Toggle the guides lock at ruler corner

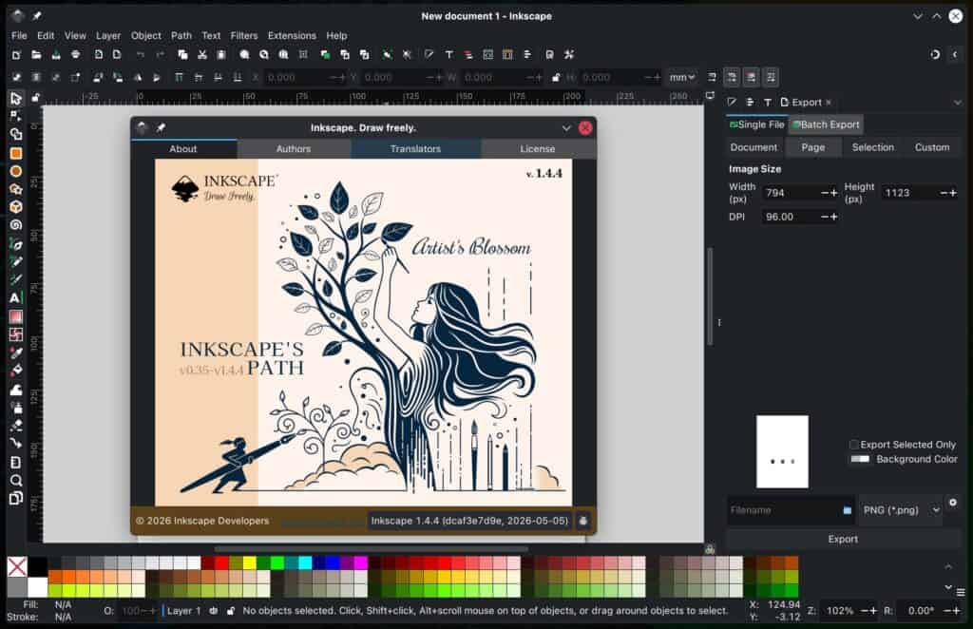pyautogui.click(x=35, y=97)
